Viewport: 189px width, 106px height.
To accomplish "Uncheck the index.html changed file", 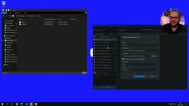I will 94,42.
